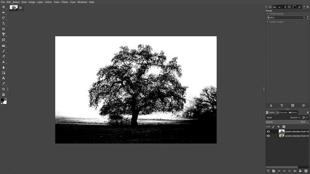Create a new layer
Viewport: 310px width, 174px height.
[268, 171]
